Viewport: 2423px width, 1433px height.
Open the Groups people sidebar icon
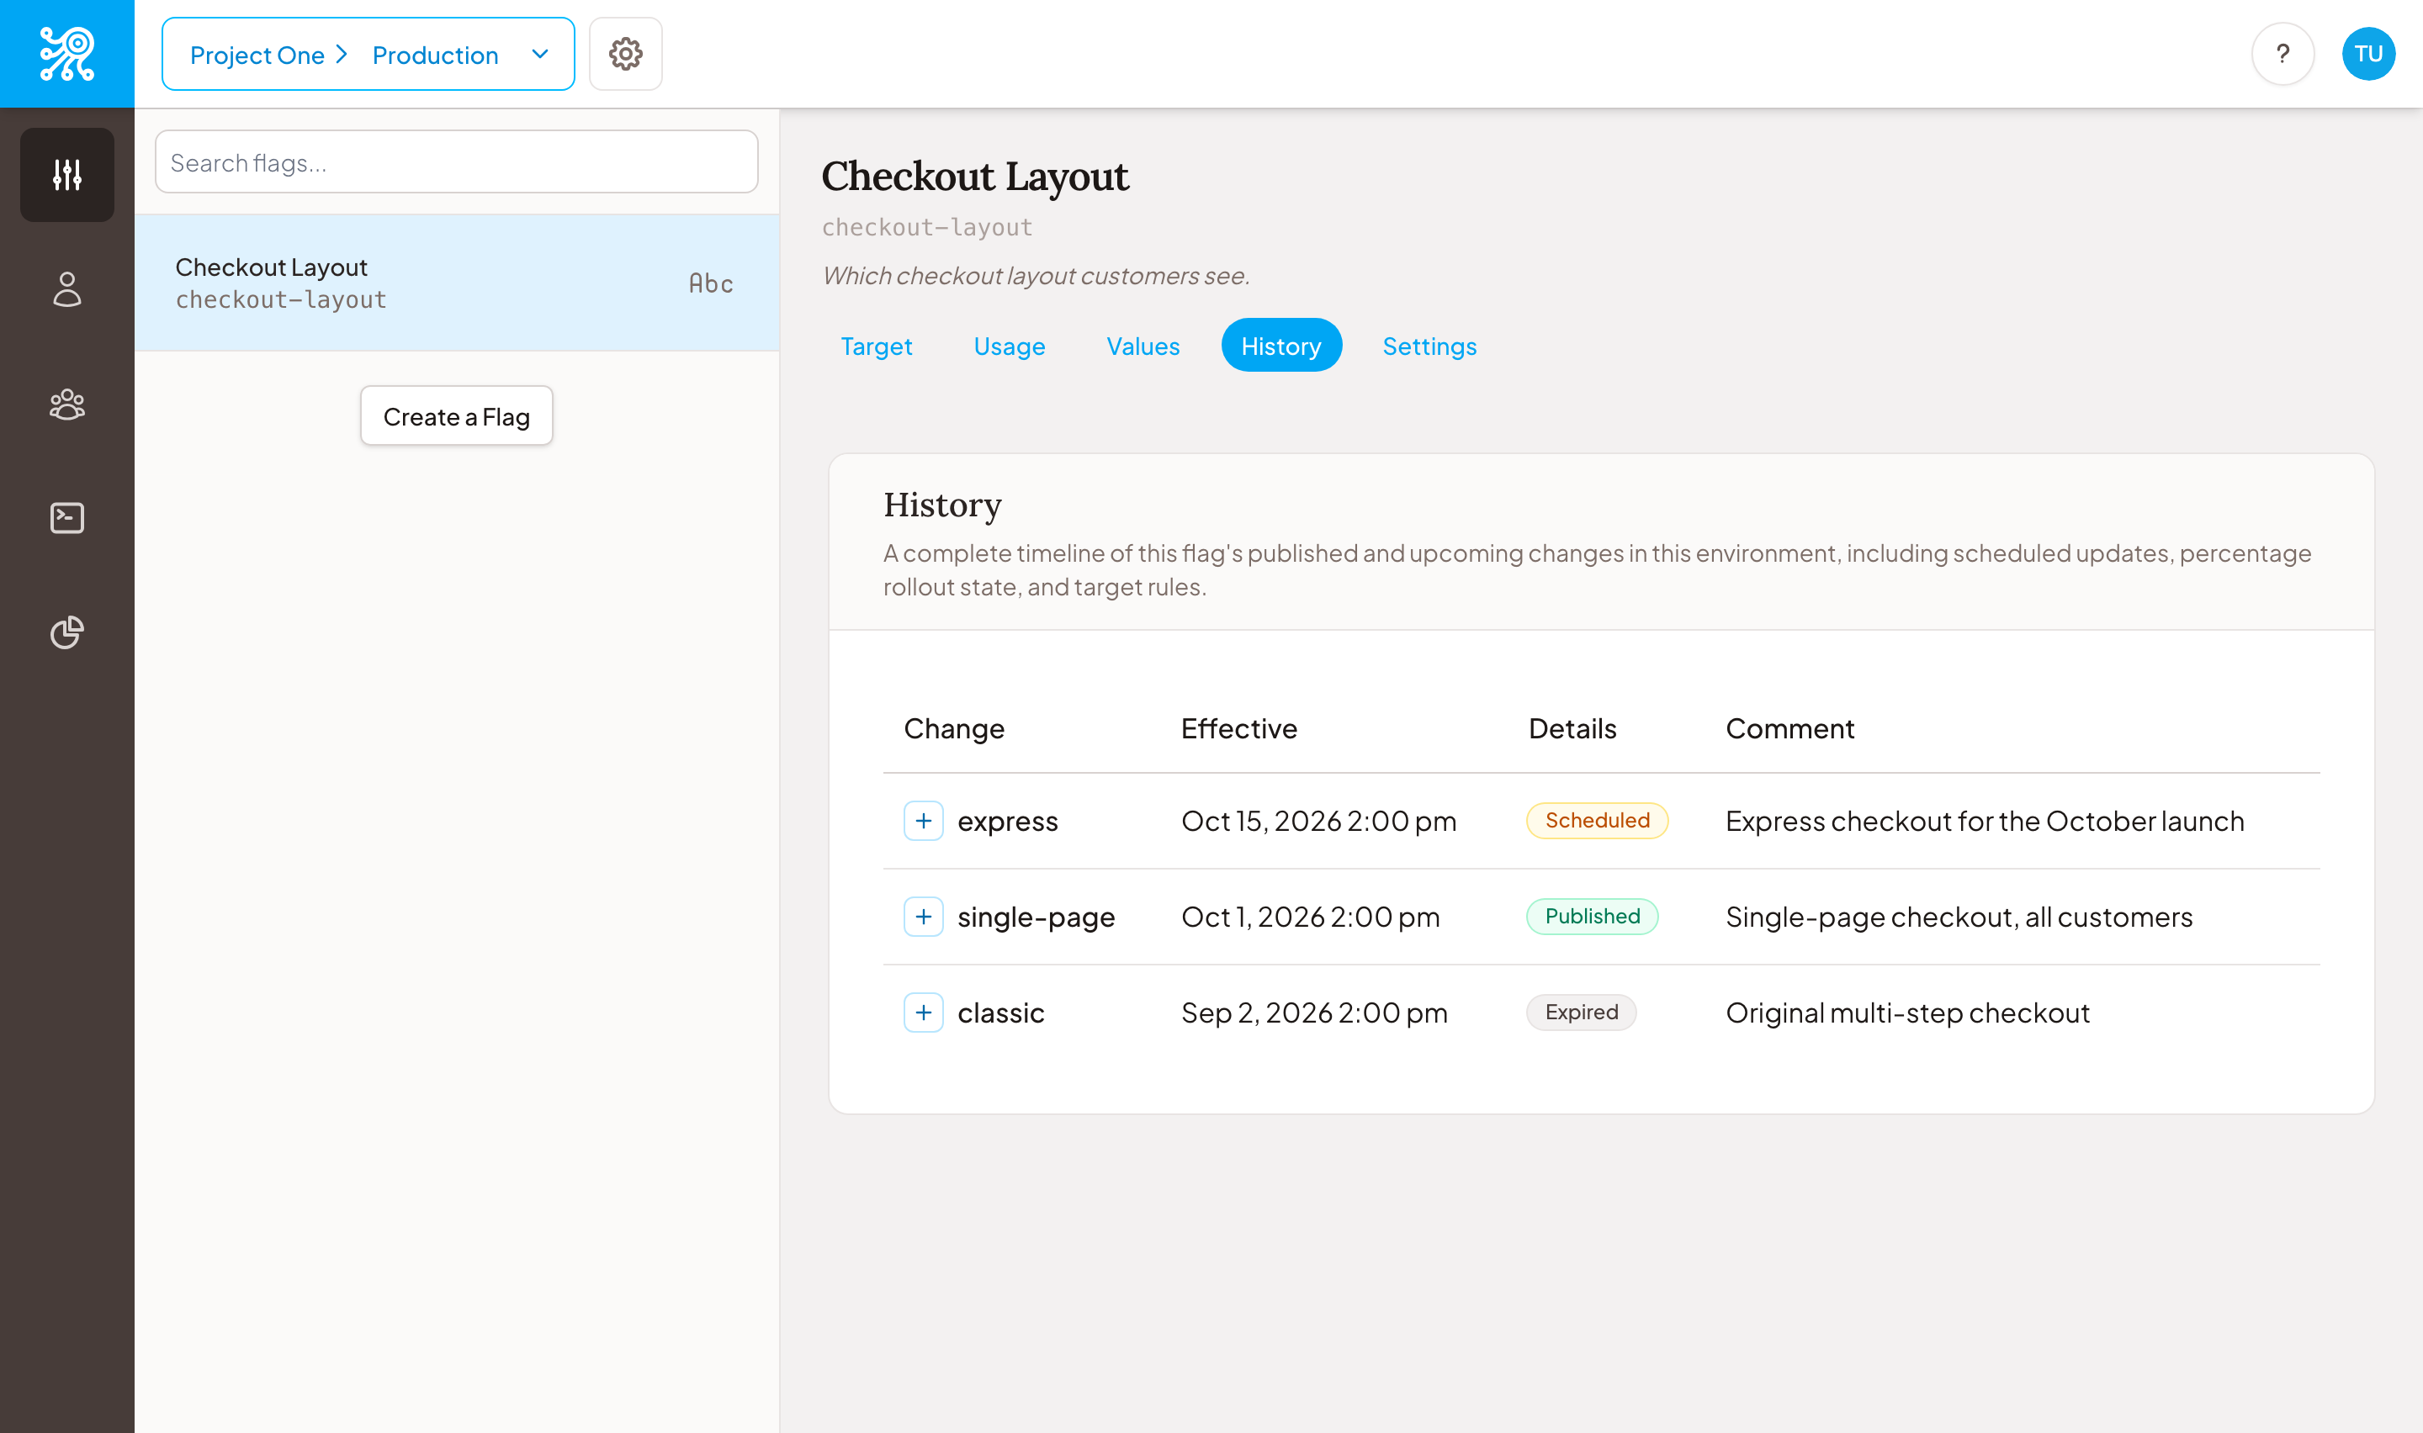tap(66, 404)
